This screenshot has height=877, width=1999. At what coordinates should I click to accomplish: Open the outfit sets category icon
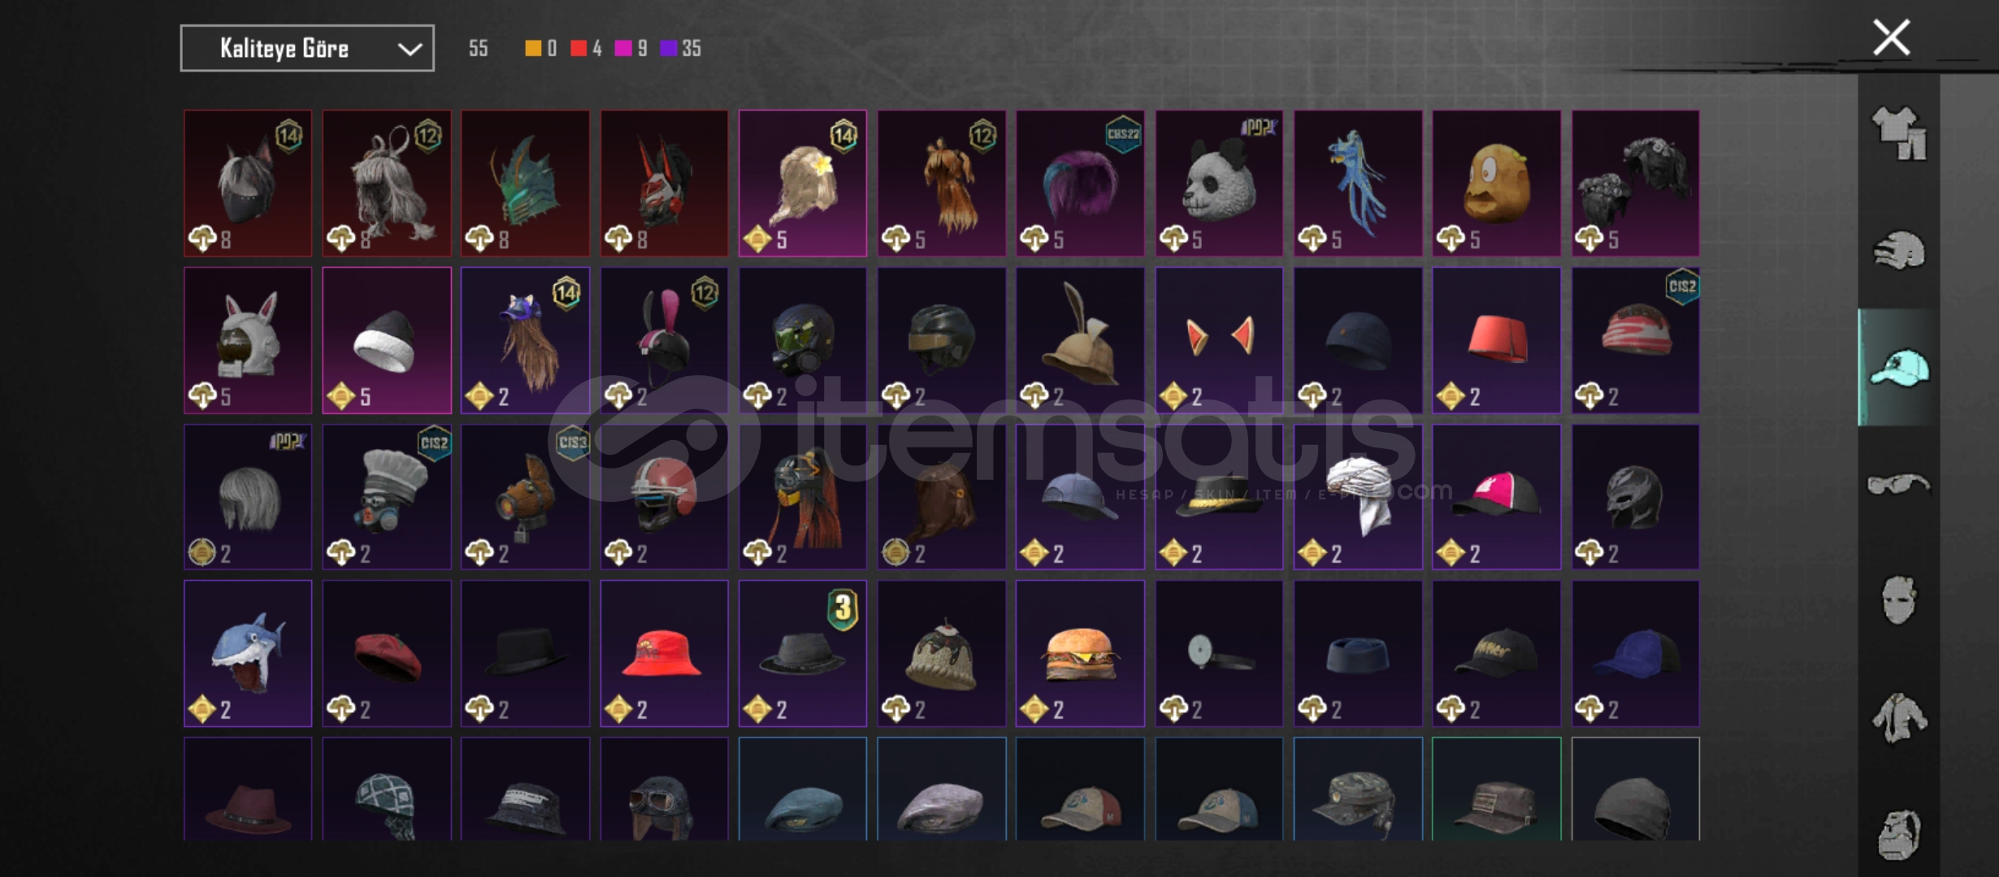[x=1899, y=133]
